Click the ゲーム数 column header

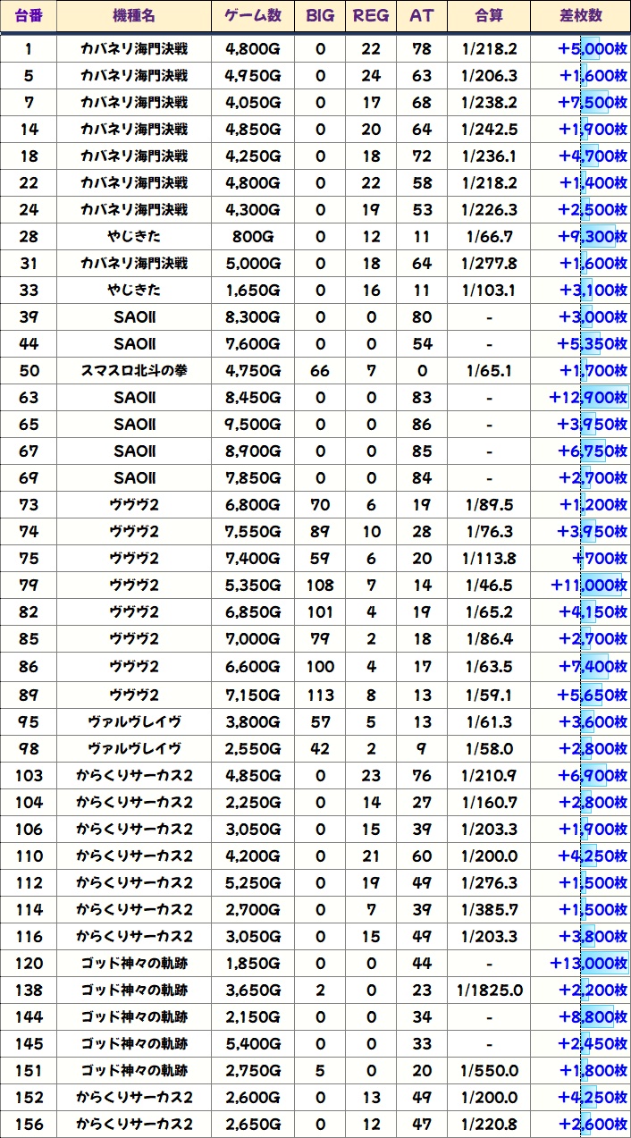(253, 16)
